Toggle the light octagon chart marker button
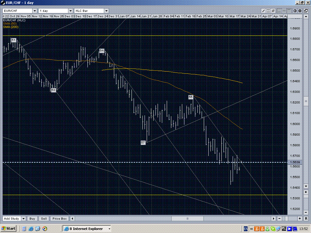 point(295,11)
